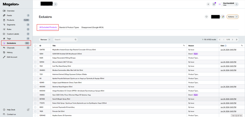
Task: Check the Kaiser Kids Syrup row
Action: click(35, 103)
